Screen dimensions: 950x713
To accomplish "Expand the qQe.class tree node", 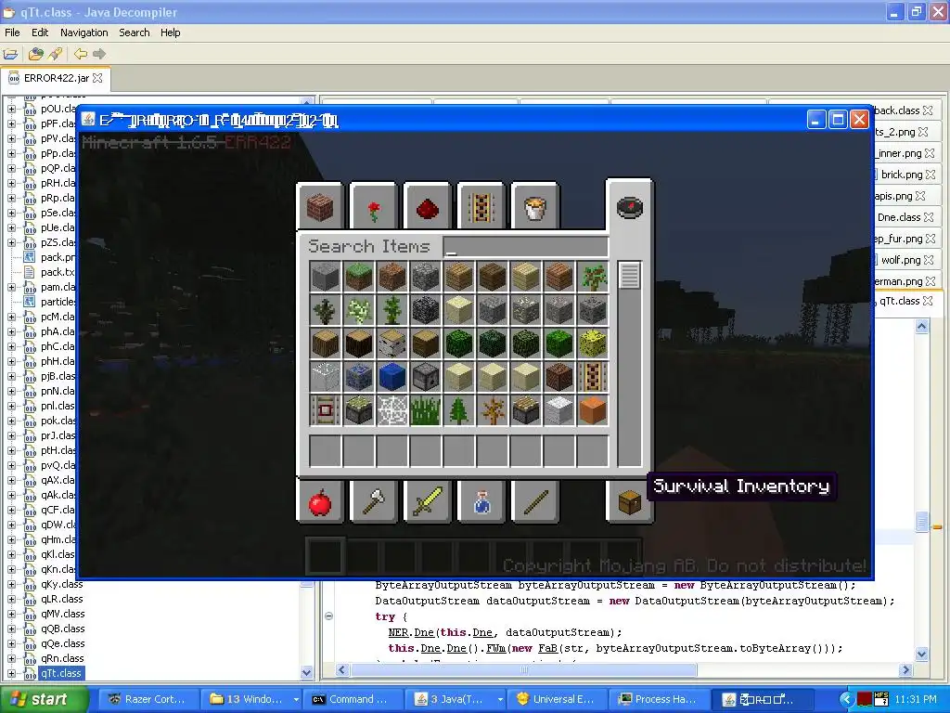I will coord(11,644).
